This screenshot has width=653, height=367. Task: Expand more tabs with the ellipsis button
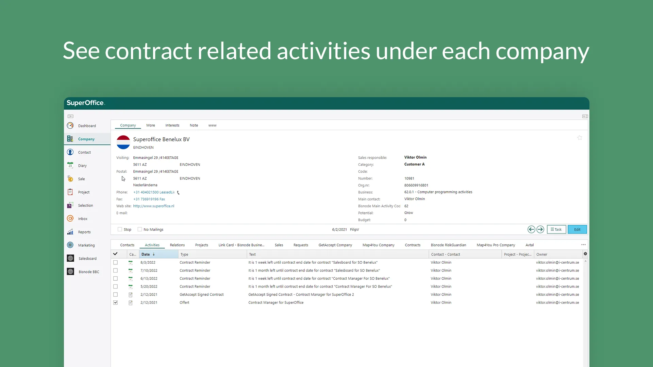(x=583, y=245)
